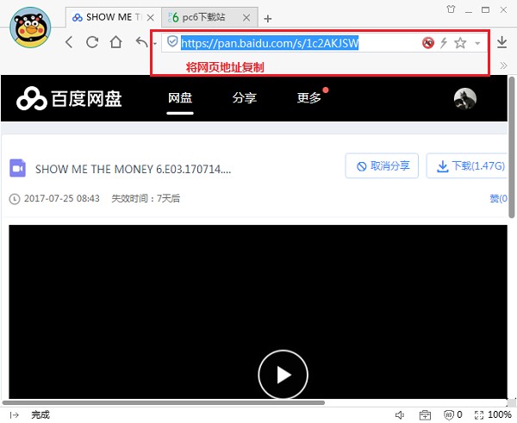Click the vertical page scrollbar
Image resolution: width=517 pixels, height=423 pixels.
click(x=511, y=147)
